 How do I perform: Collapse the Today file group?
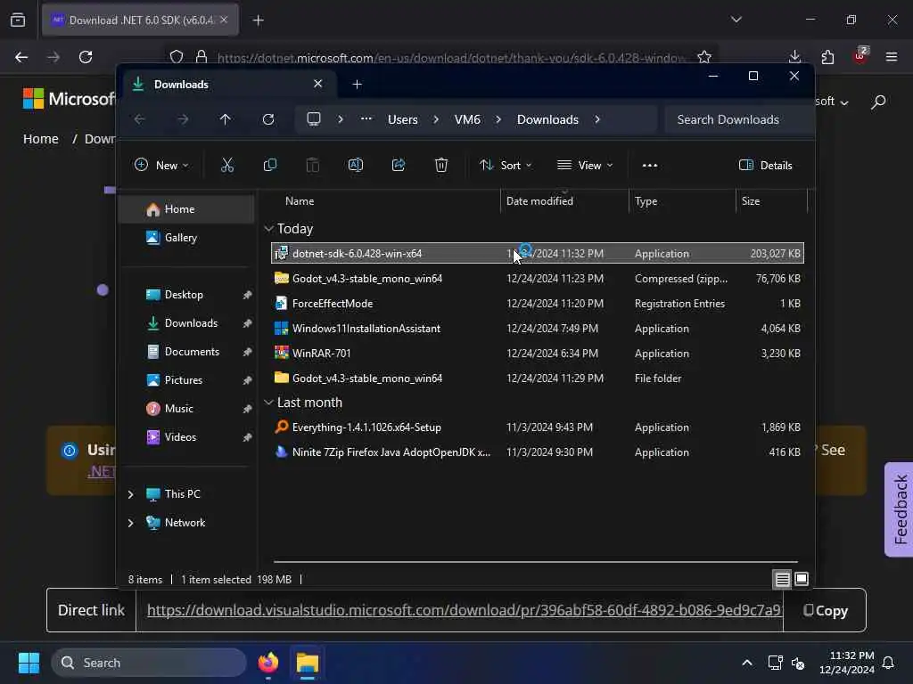click(x=268, y=229)
